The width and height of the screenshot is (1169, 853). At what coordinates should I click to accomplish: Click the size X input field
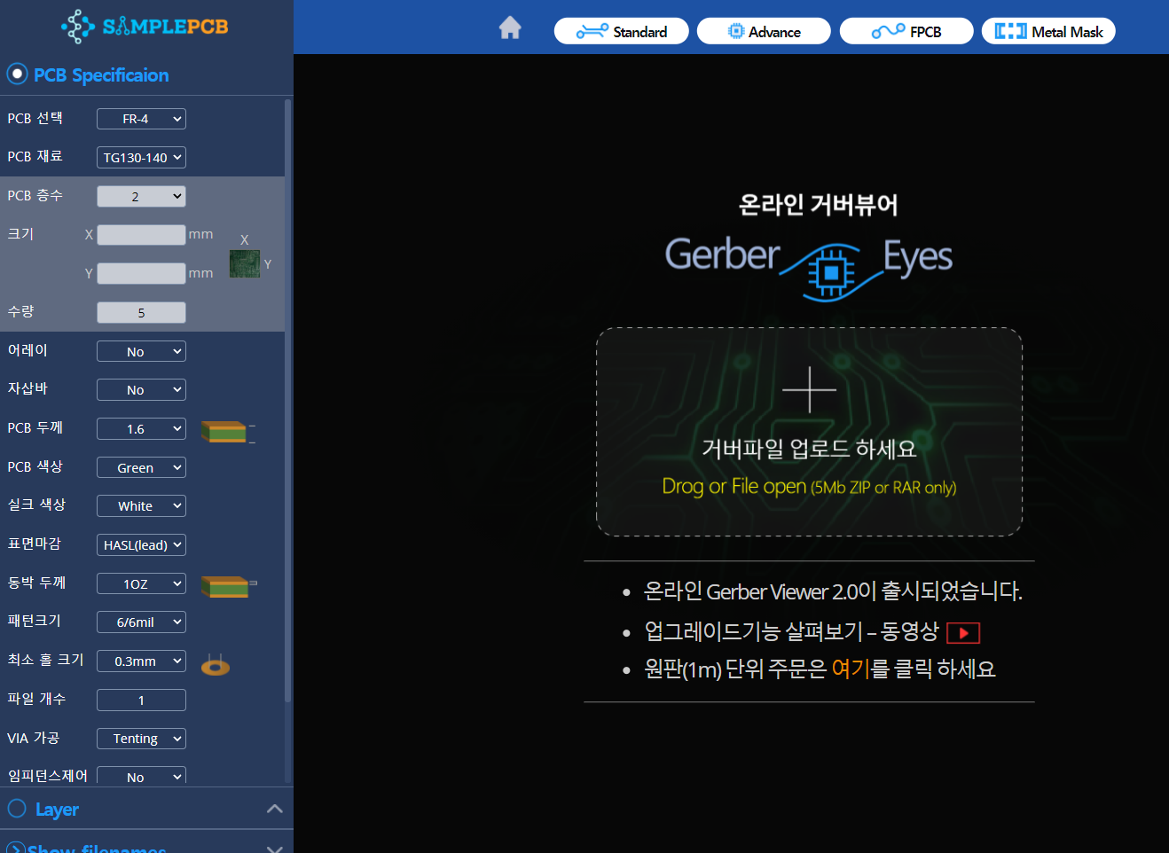pyautogui.click(x=141, y=235)
